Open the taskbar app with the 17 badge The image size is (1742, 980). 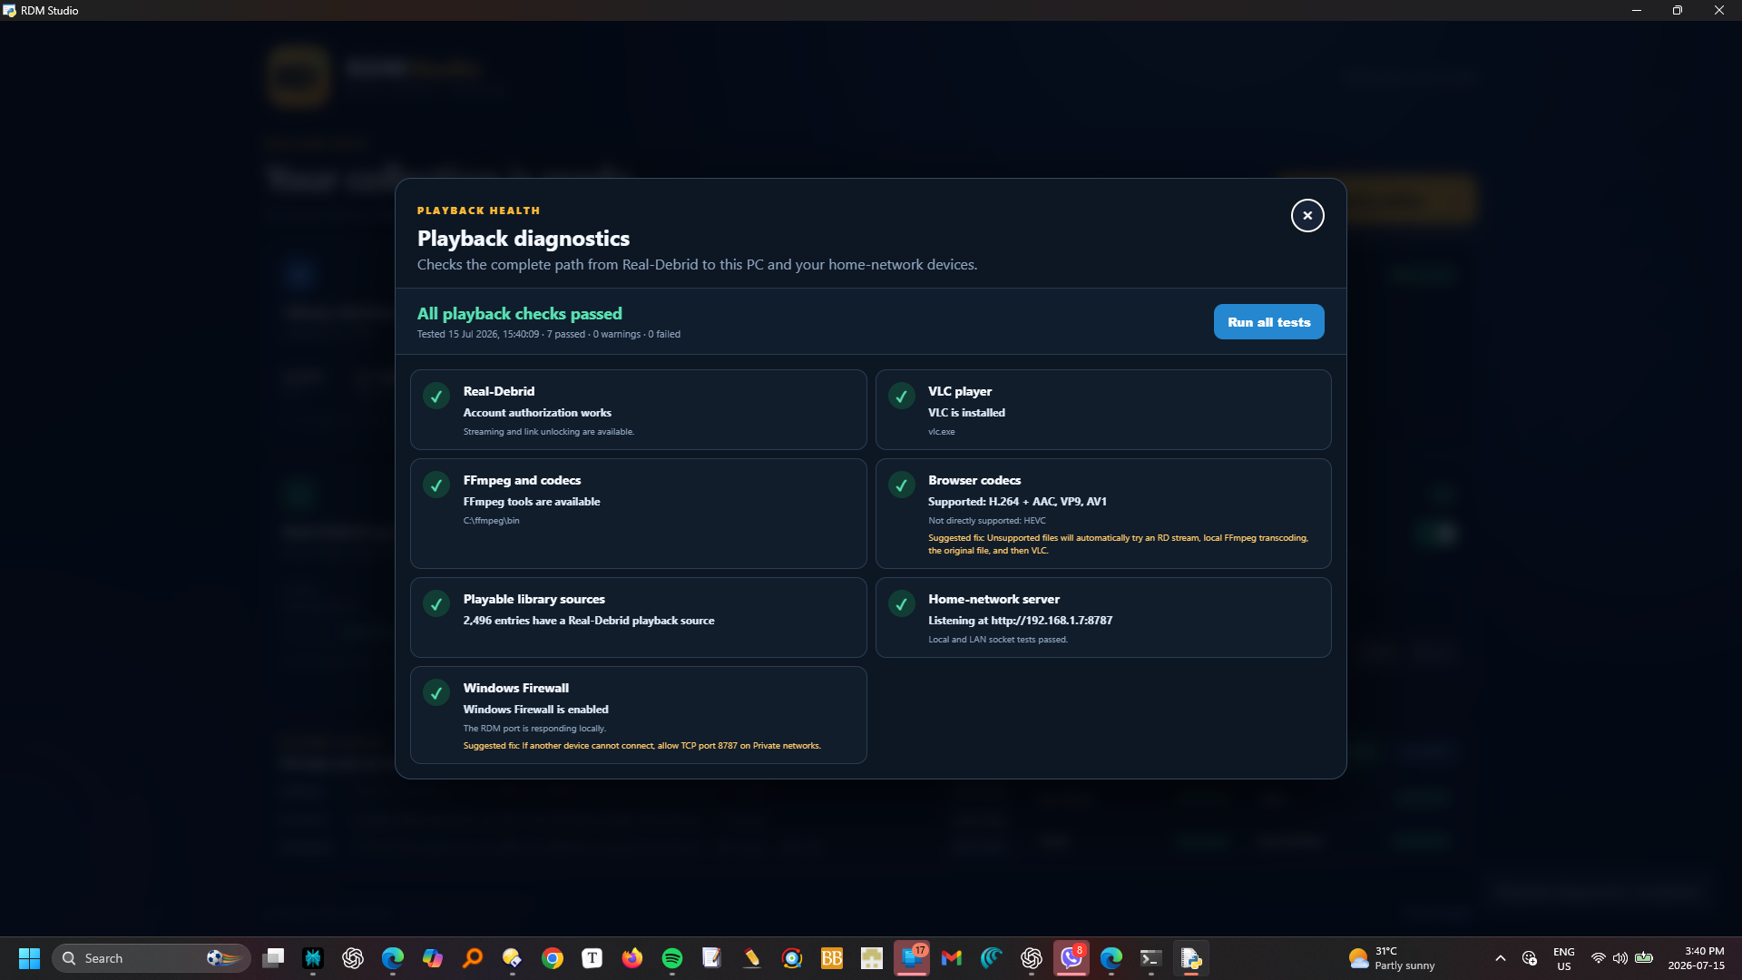coord(912,958)
